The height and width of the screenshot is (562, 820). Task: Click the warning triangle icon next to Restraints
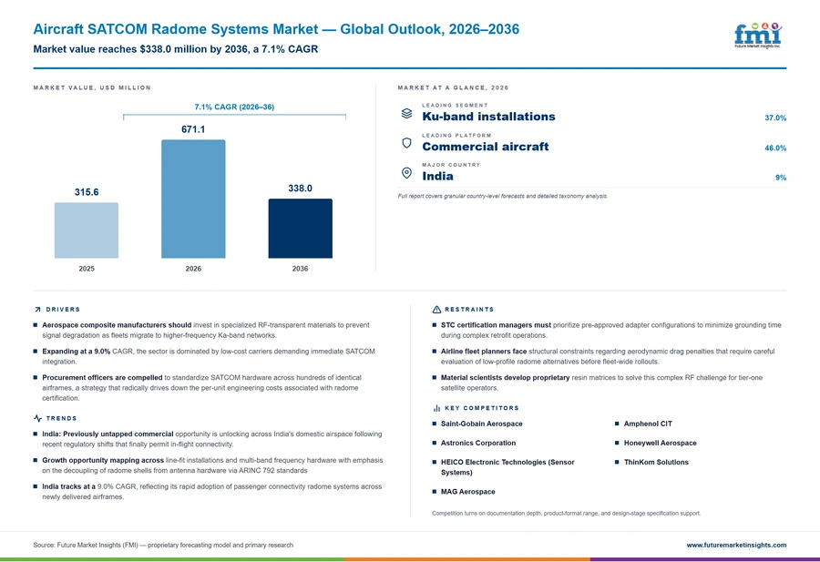[x=436, y=310]
